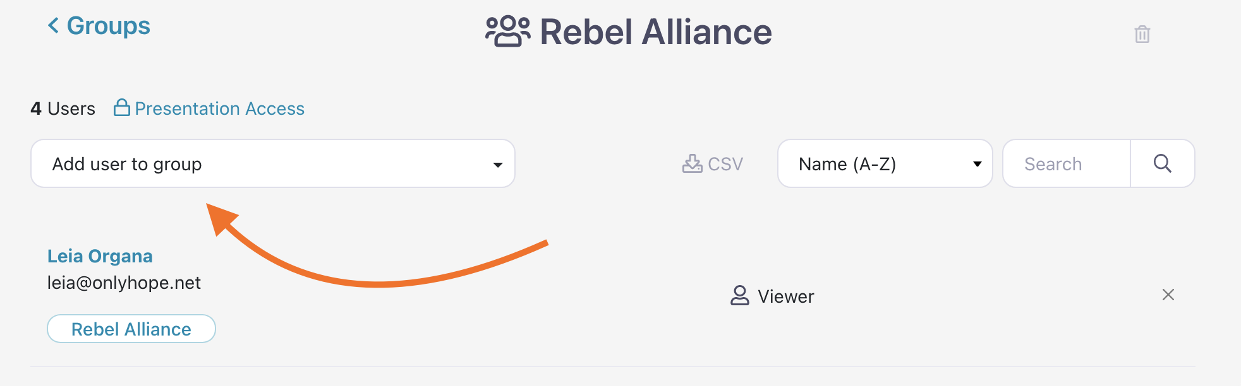Click the caret on the sort dropdown

click(x=977, y=164)
